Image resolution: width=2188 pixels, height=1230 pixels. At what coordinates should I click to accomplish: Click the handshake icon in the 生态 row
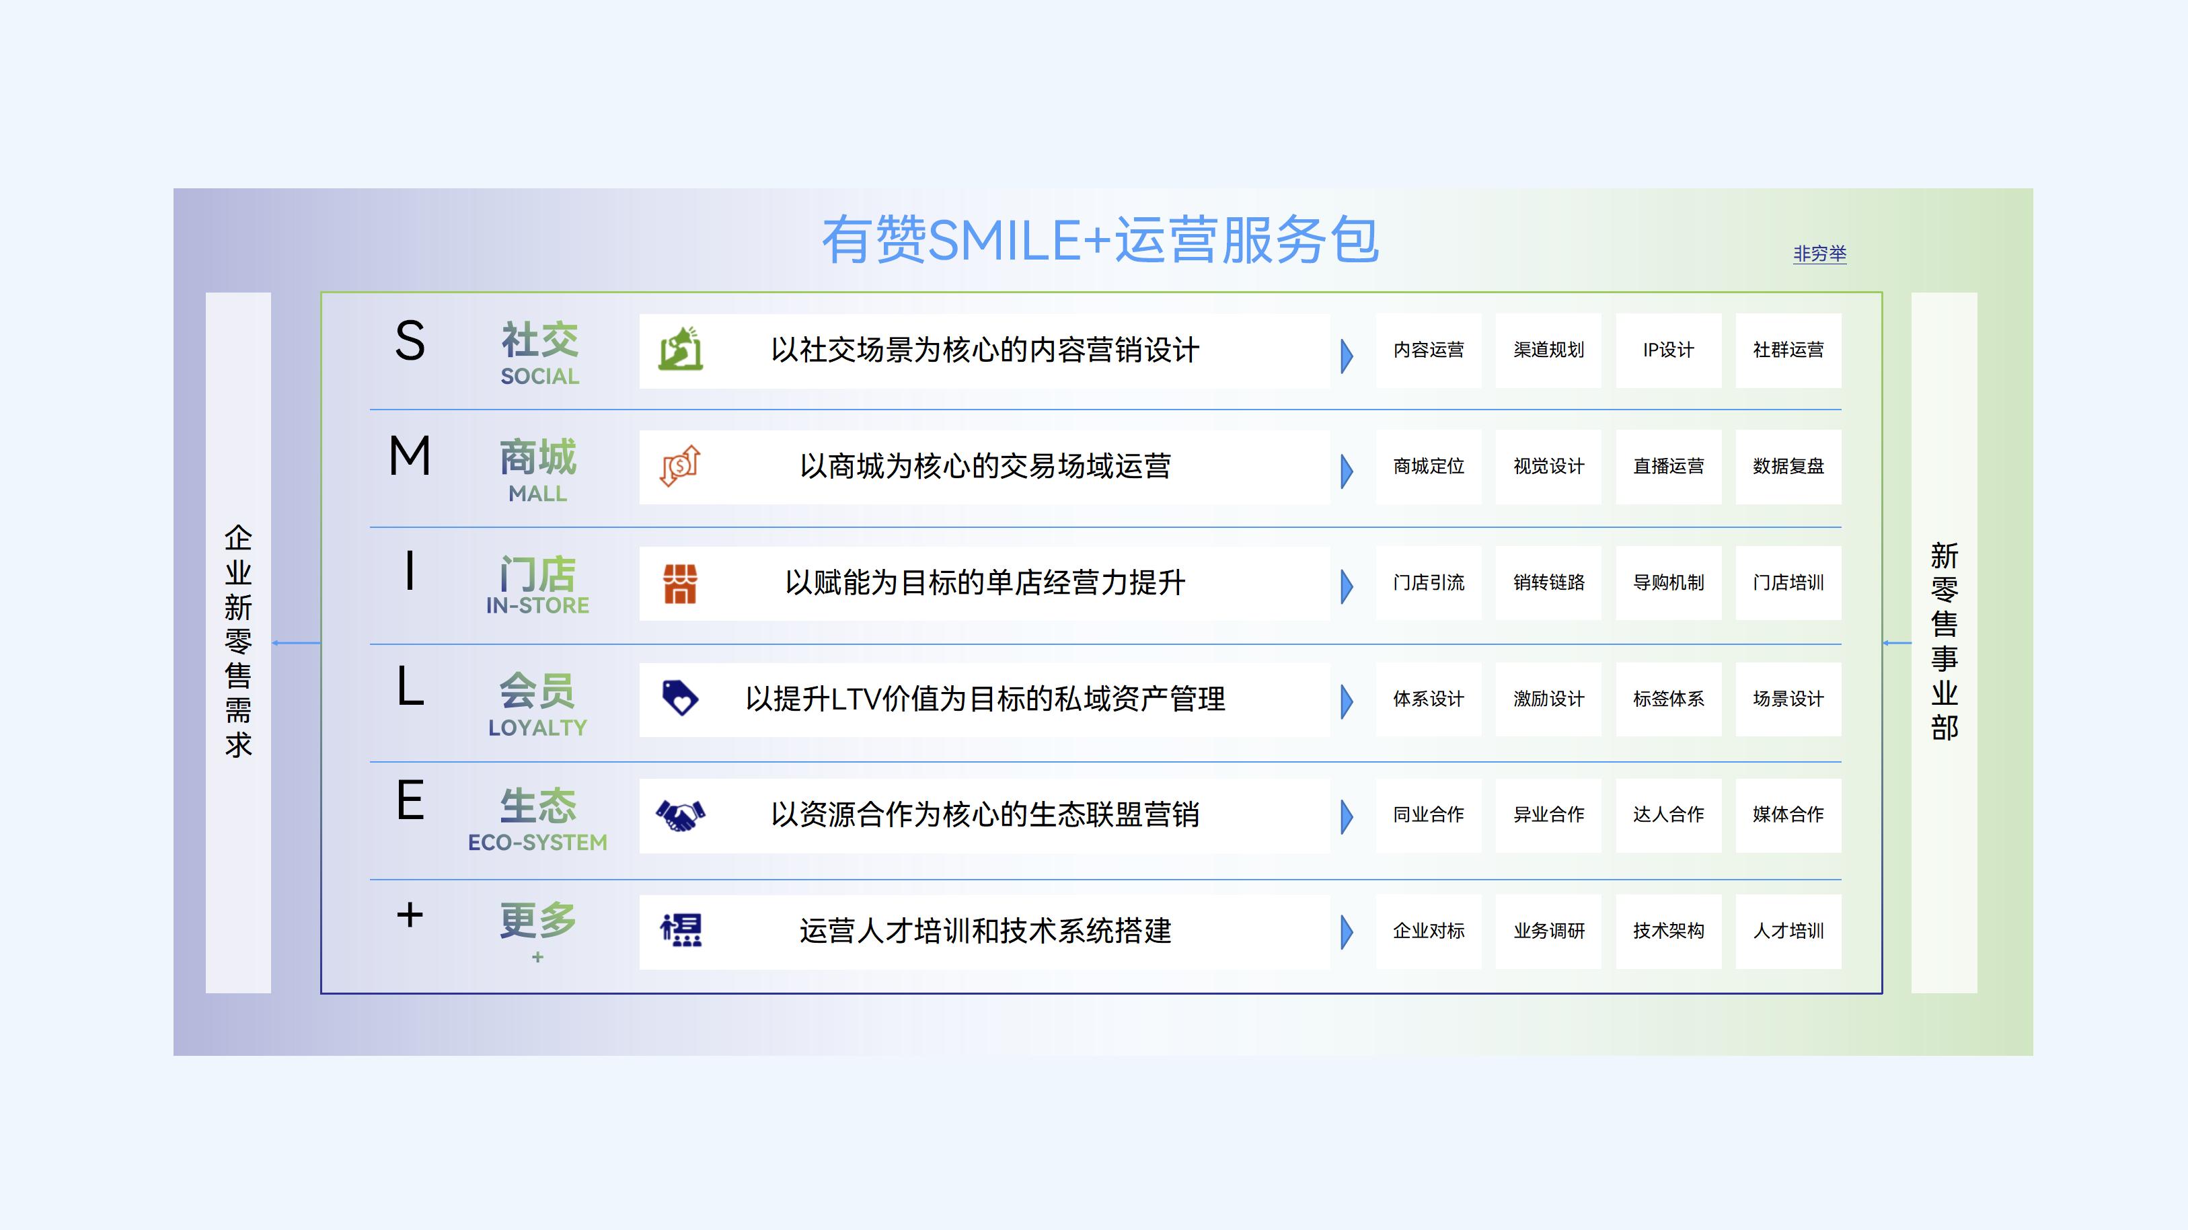coord(681,816)
